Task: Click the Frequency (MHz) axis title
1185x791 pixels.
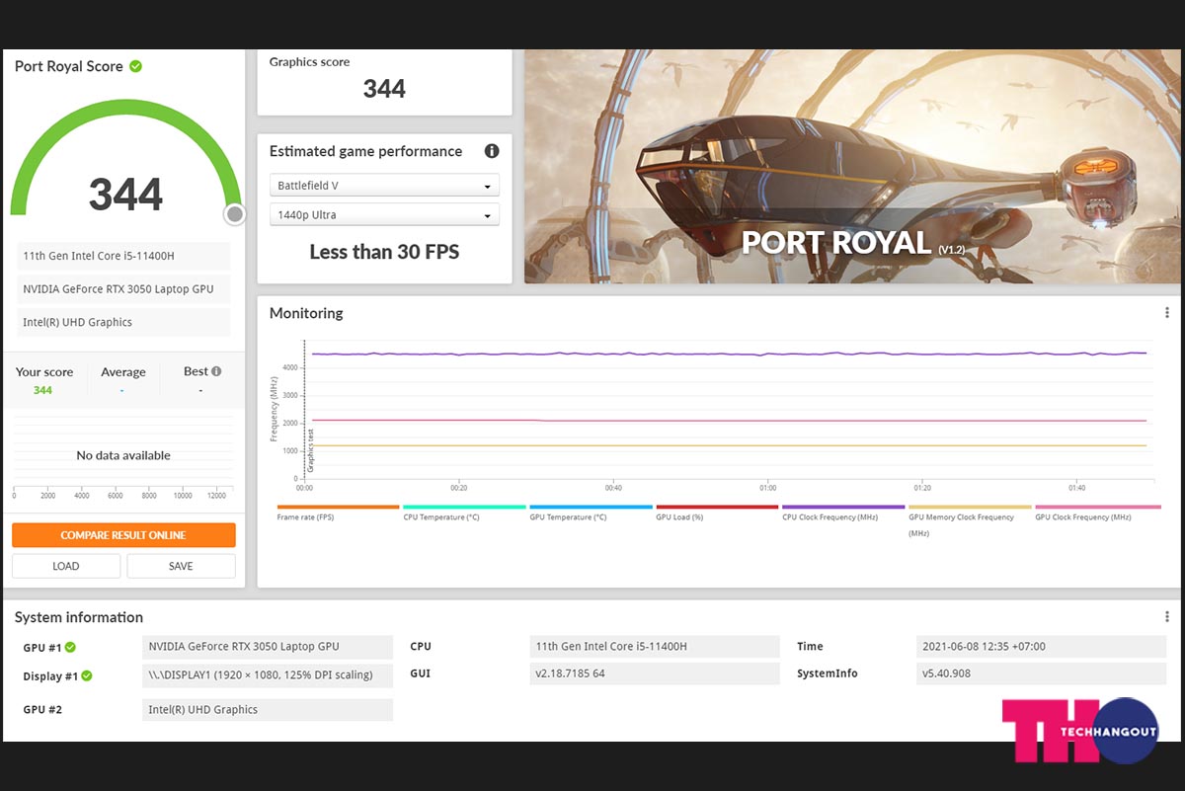Action: coord(274,408)
